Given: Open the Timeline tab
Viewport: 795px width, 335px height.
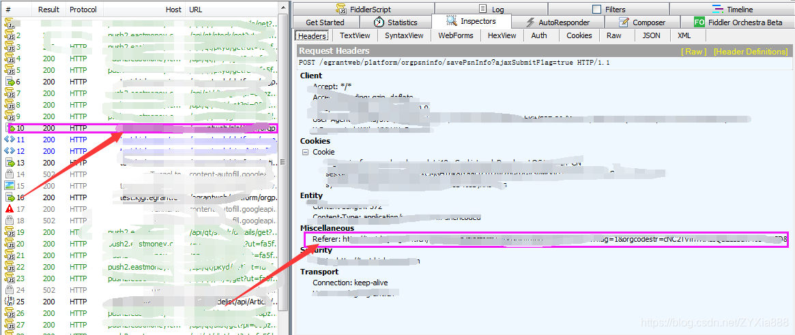Looking at the screenshot, I should click(x=733, y=9).
